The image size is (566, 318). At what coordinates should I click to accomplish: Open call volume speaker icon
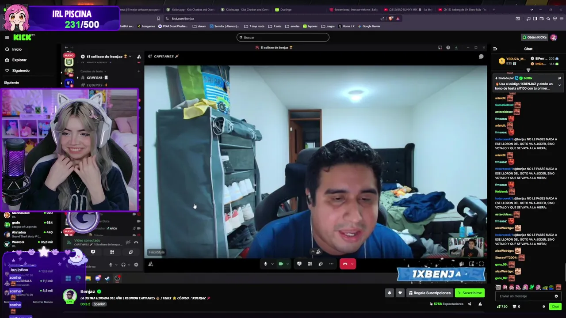(461, 264)
